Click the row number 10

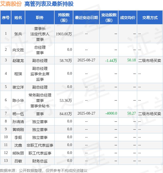click(x=6, y=137)
